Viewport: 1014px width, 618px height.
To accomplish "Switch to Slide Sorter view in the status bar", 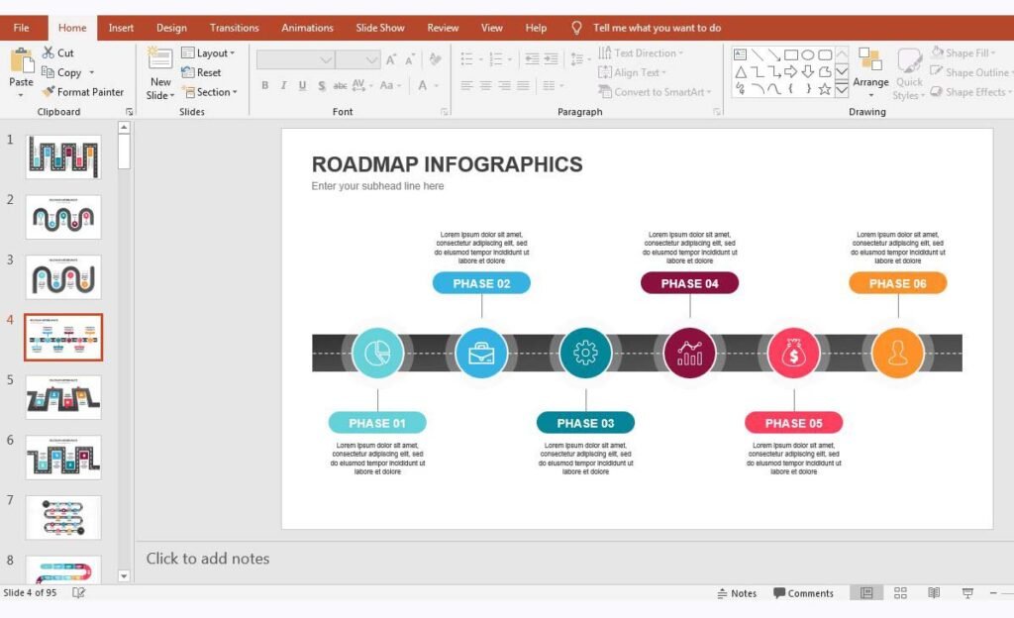I will tap(901, 592).
